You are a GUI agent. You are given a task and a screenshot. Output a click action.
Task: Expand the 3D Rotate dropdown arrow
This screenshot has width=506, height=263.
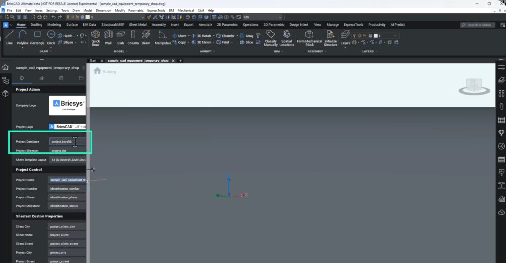click(214, 36)
